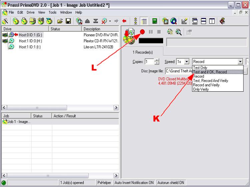This screenshot has height=187, width=250.
Task: Click the green book toolbar icon
Action: click(154, 21)
